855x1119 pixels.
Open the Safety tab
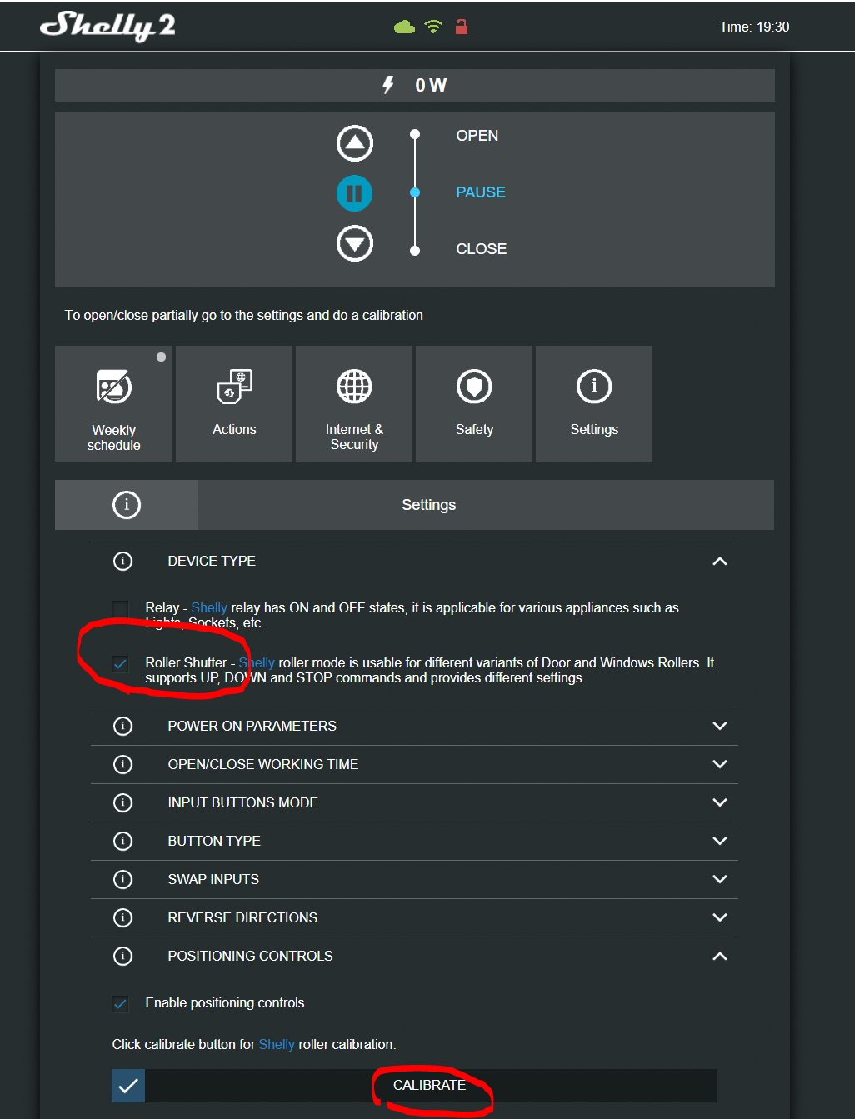click(x=474, y=404)
